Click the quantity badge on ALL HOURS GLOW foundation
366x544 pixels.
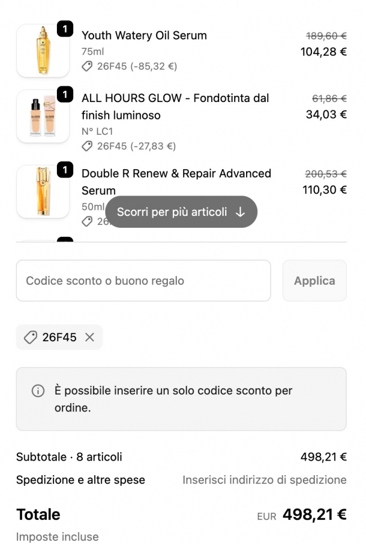coord(65,94)
